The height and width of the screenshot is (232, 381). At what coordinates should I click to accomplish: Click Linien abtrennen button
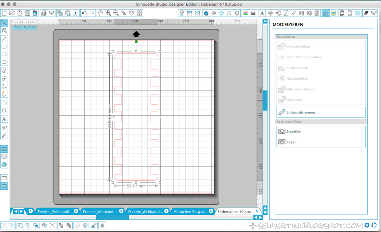coord(321,112)
